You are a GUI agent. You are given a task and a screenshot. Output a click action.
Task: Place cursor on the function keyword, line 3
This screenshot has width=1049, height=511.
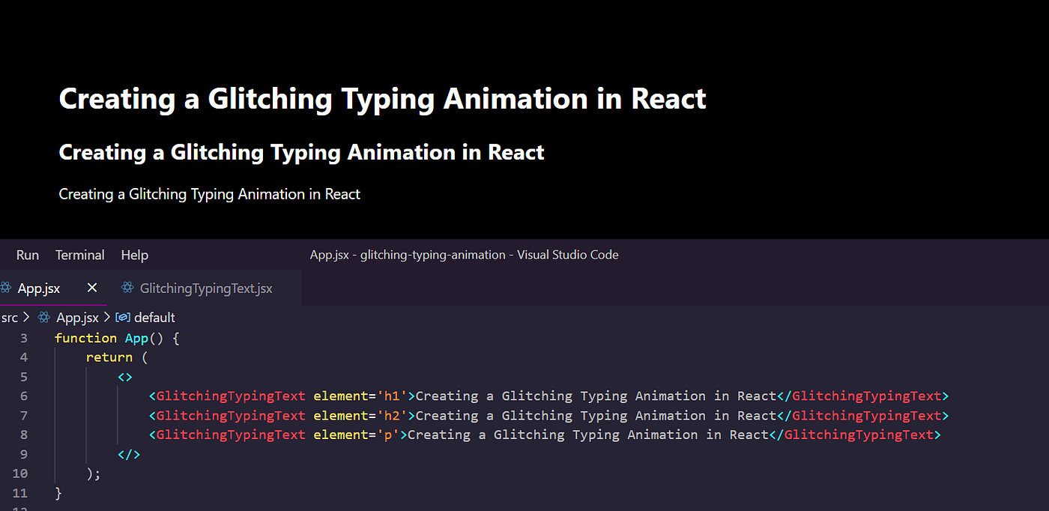point(85,338)
